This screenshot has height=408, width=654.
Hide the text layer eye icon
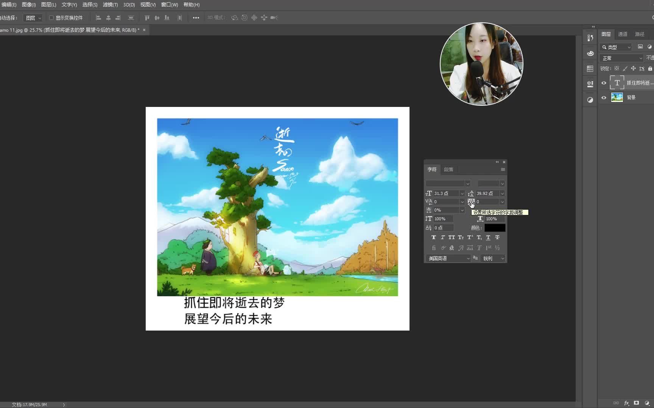click(x=604, y=83)
